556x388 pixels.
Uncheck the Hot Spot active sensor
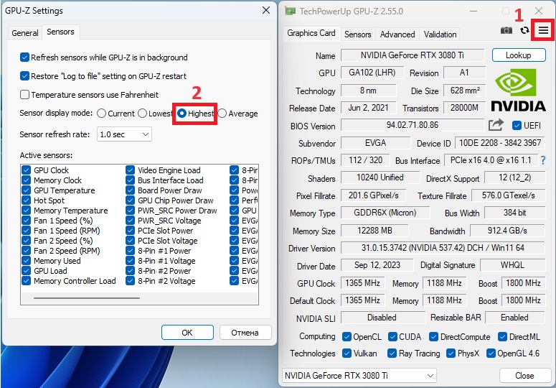(x=26, y=200)
